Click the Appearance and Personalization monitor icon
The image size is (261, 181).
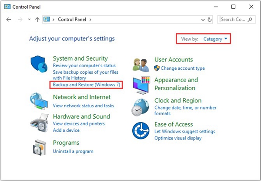[141, 85]
